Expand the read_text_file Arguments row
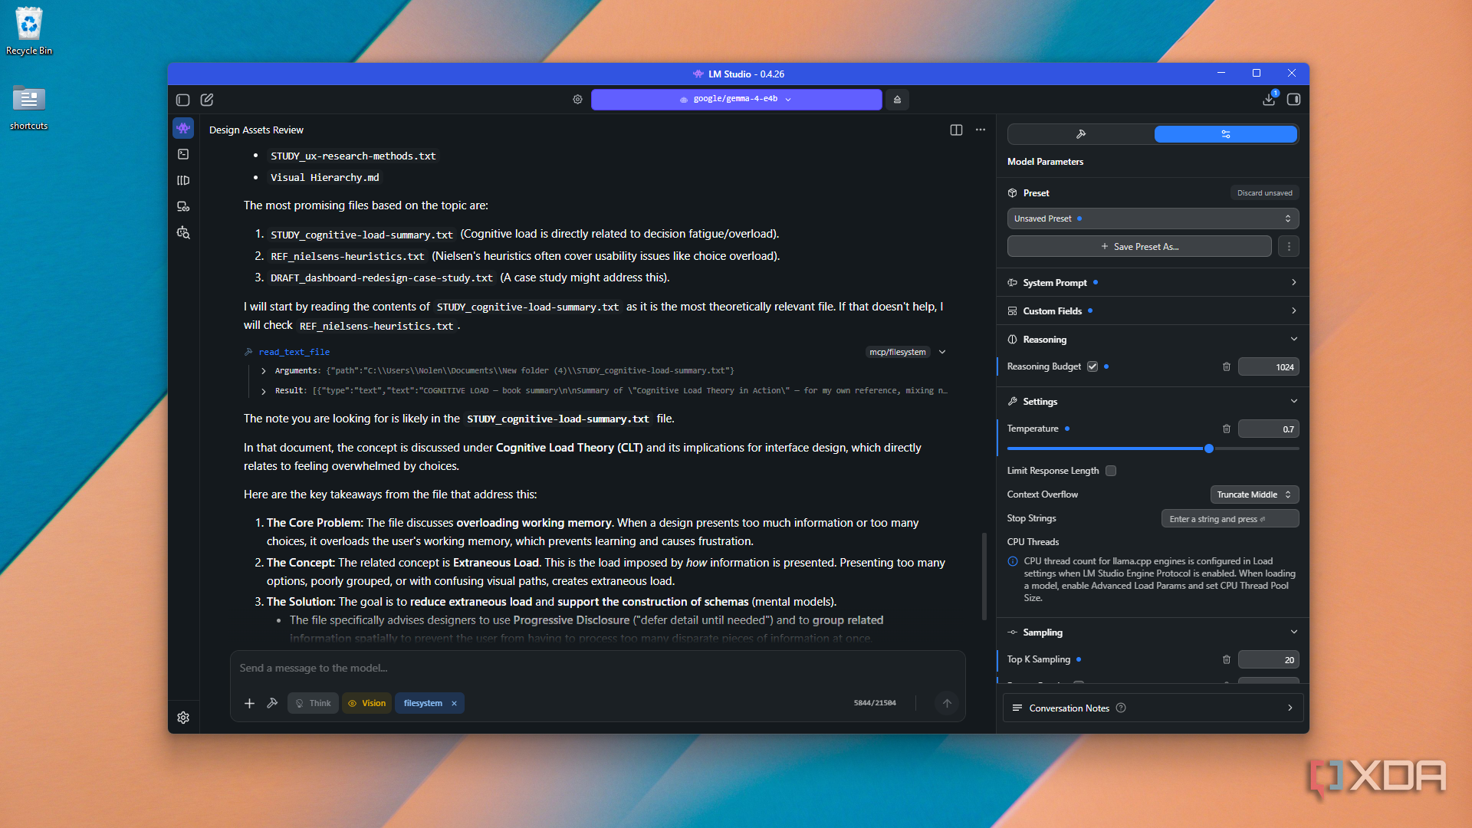The height and width of the screenshot is (828, 1472). pos(264,370)
